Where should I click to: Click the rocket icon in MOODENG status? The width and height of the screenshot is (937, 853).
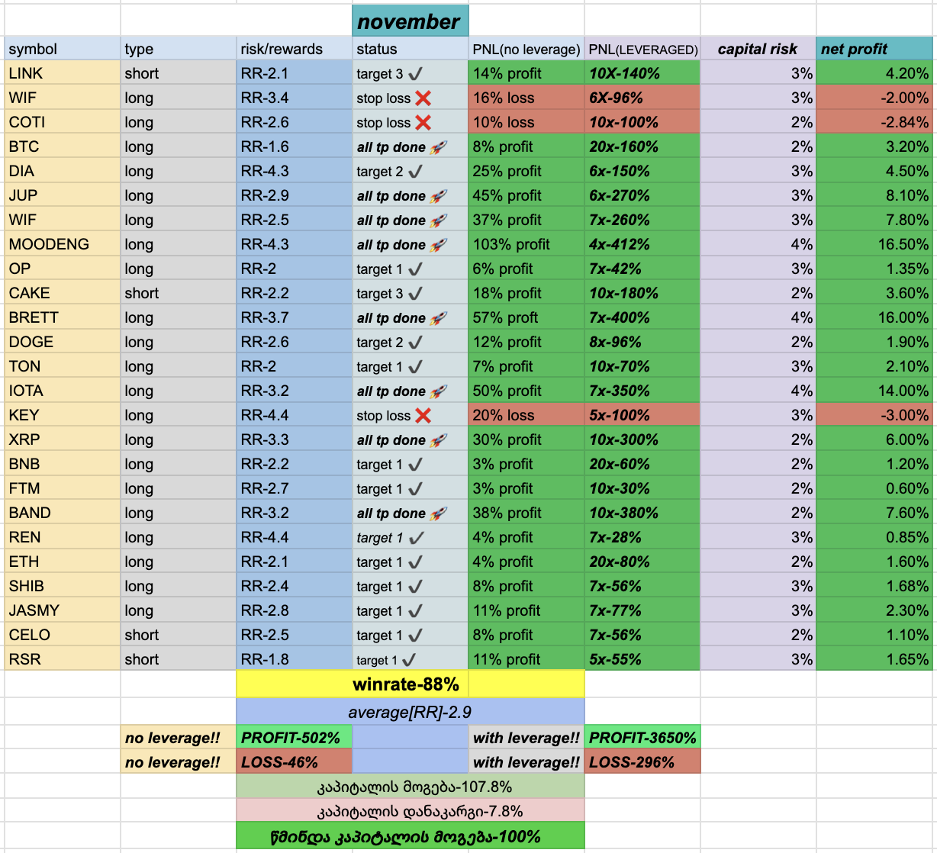438,245
